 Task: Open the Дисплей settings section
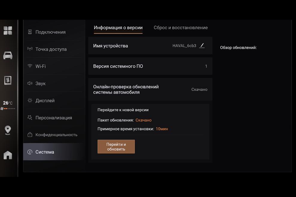coord(54,100)
